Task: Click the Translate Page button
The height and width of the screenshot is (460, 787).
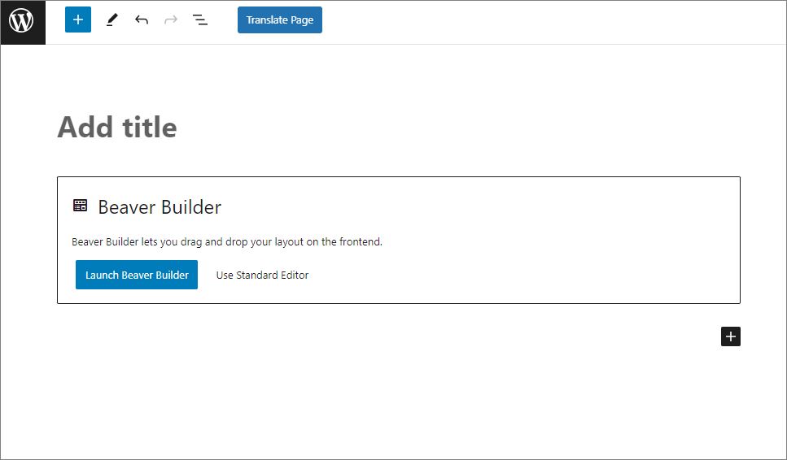Action: coord(280,20)
